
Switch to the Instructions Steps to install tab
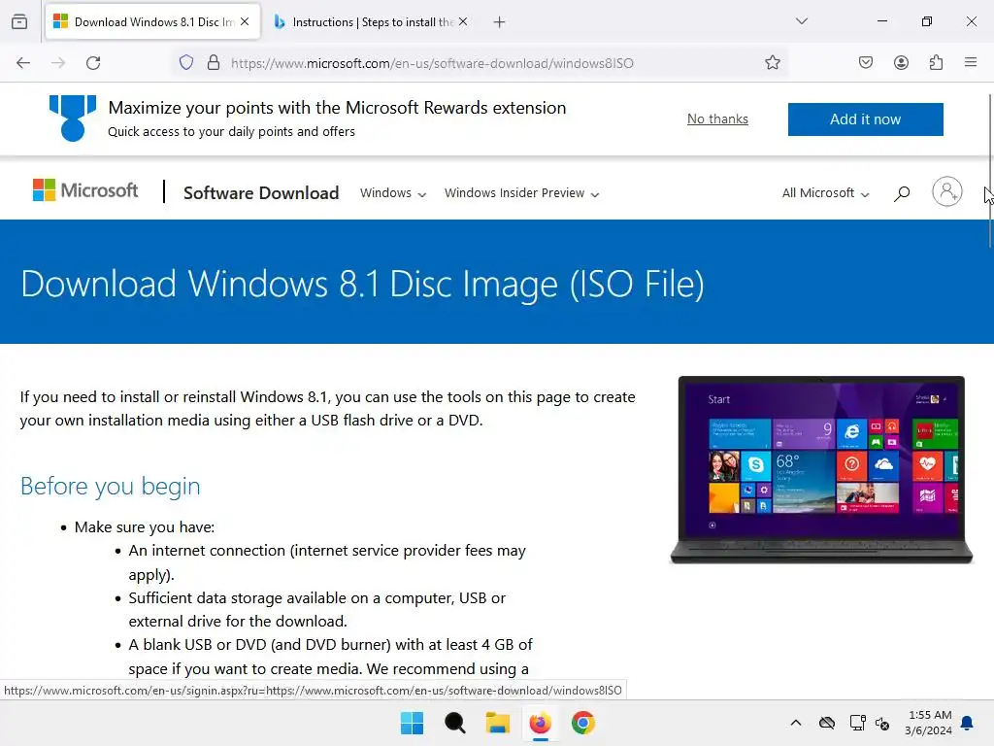pyautogui.click(x=372, y=22)
